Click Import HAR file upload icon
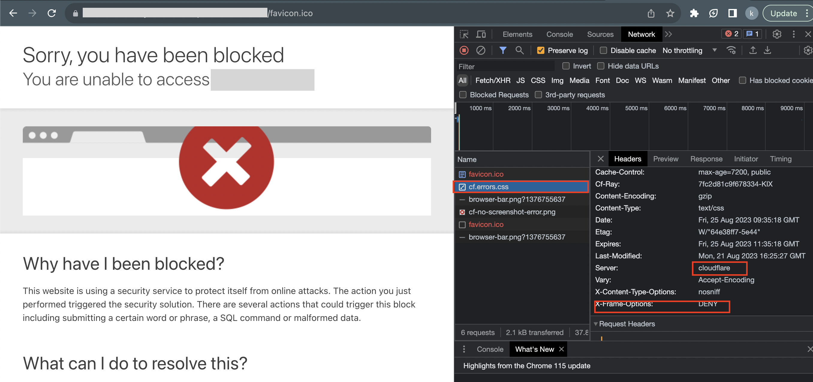The height and width of the screenshot is (382, 813). coord(753,50)
